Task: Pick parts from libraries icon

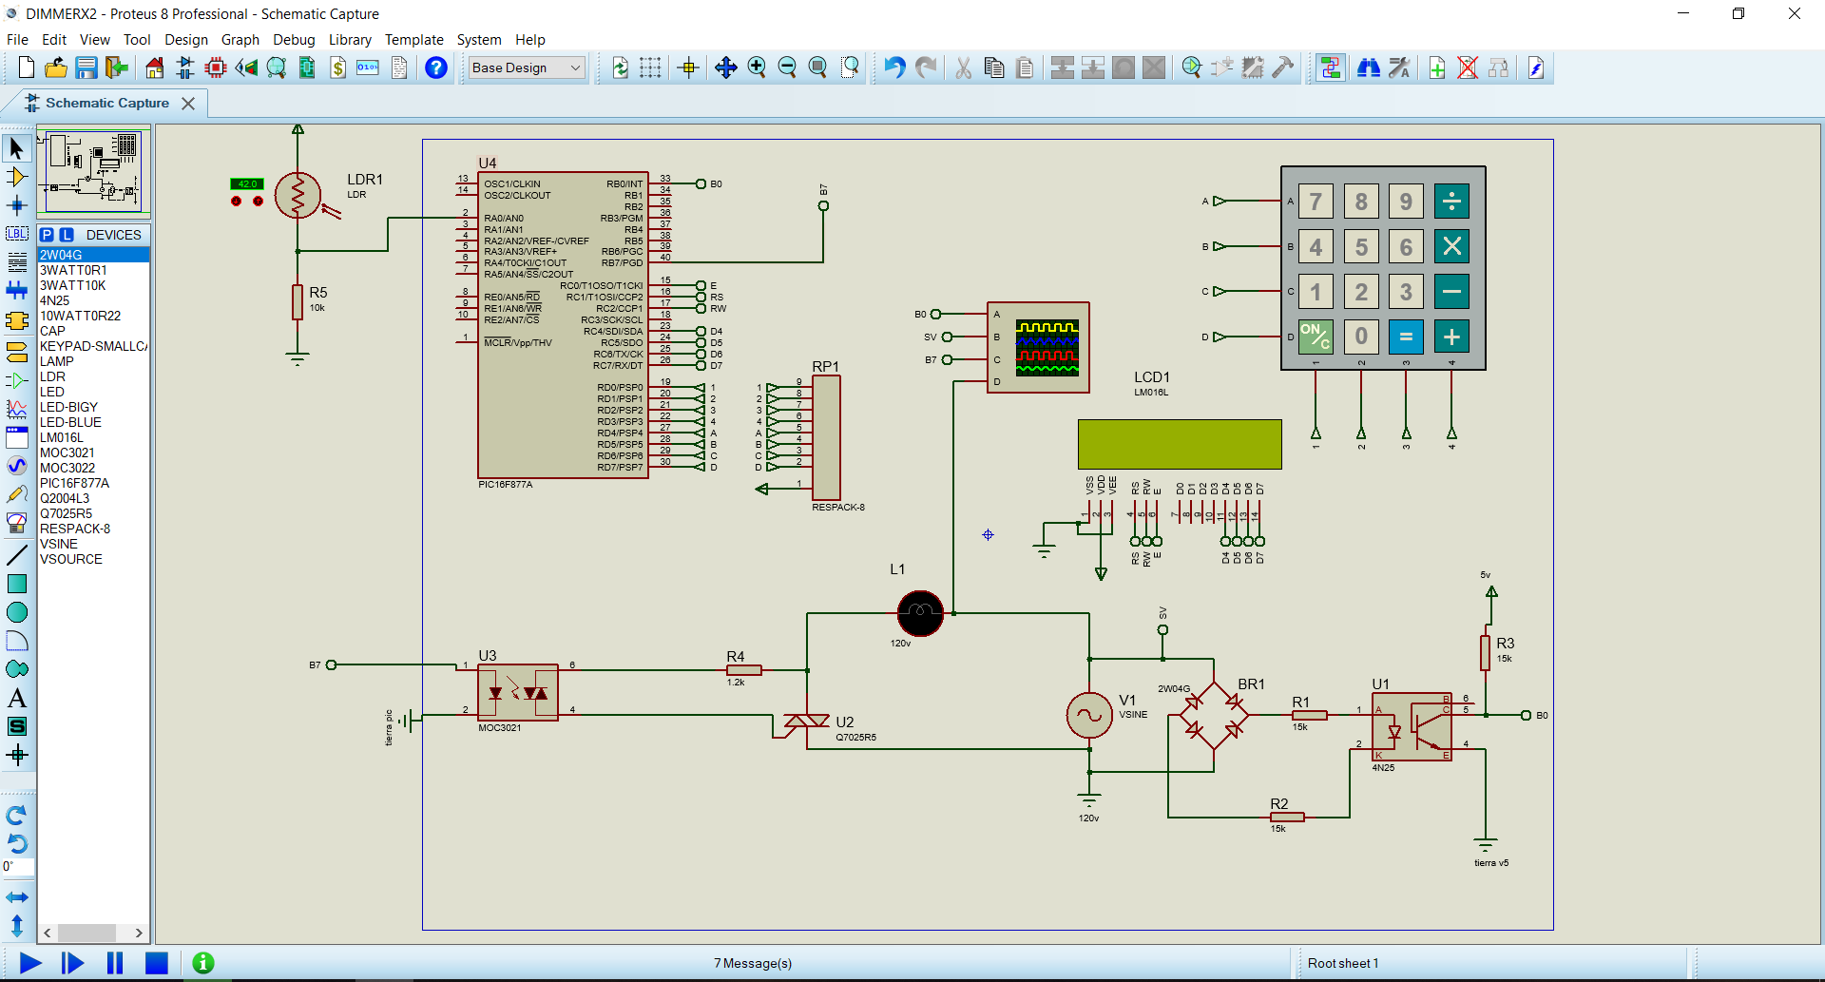Action: pos(1192,67)
